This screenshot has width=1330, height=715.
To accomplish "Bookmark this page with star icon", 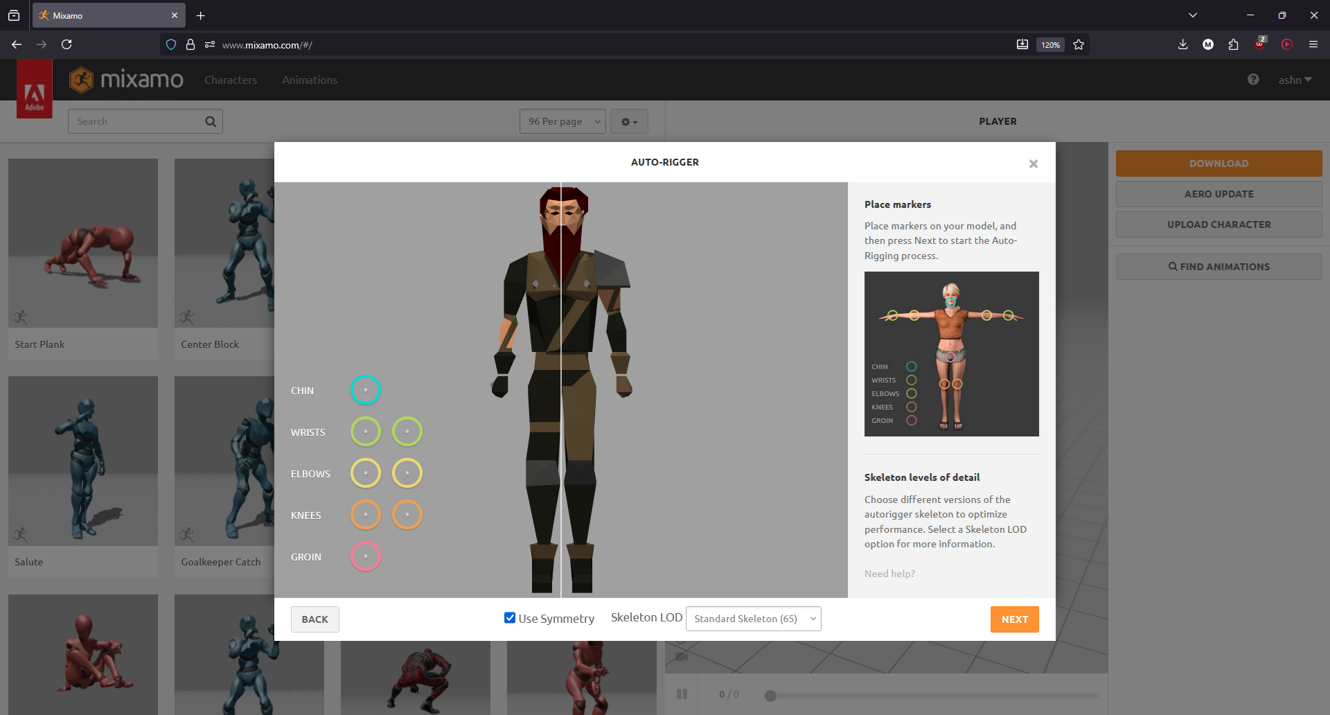I will 1079,45.
